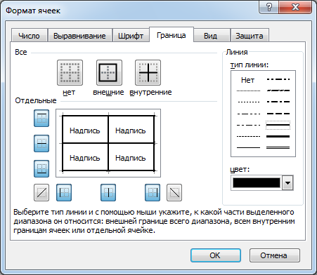Click the black color swatch field
This screenshot has width=317, height=275.
[x=257, y=183]
